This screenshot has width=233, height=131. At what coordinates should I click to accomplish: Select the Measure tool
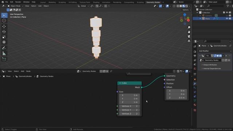[4, 53]
